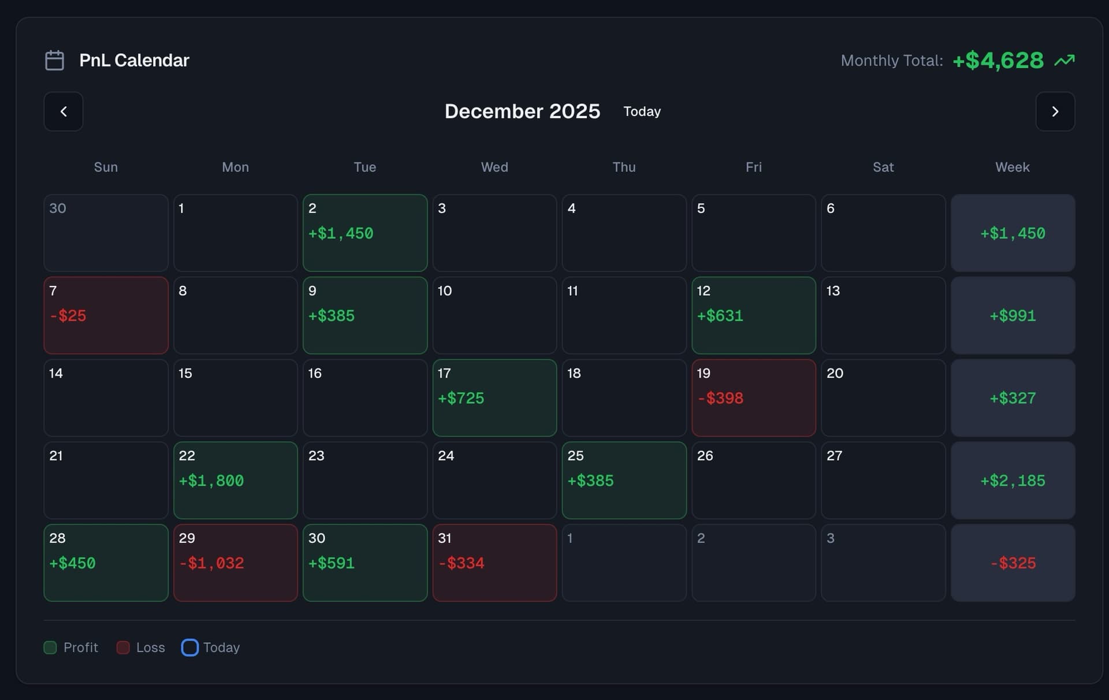Click the December 2025 month header
The width and height of the screenshot is (1109, 700).
[x=522, y=111]
